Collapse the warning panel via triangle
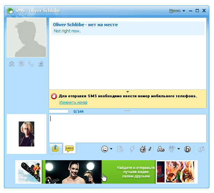214x193 pixels. pos(127,92)
